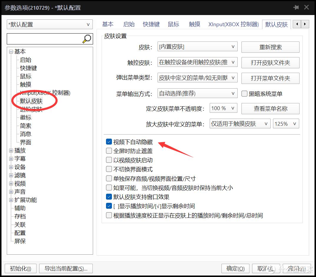Click the settings search input field

[44, 39]
